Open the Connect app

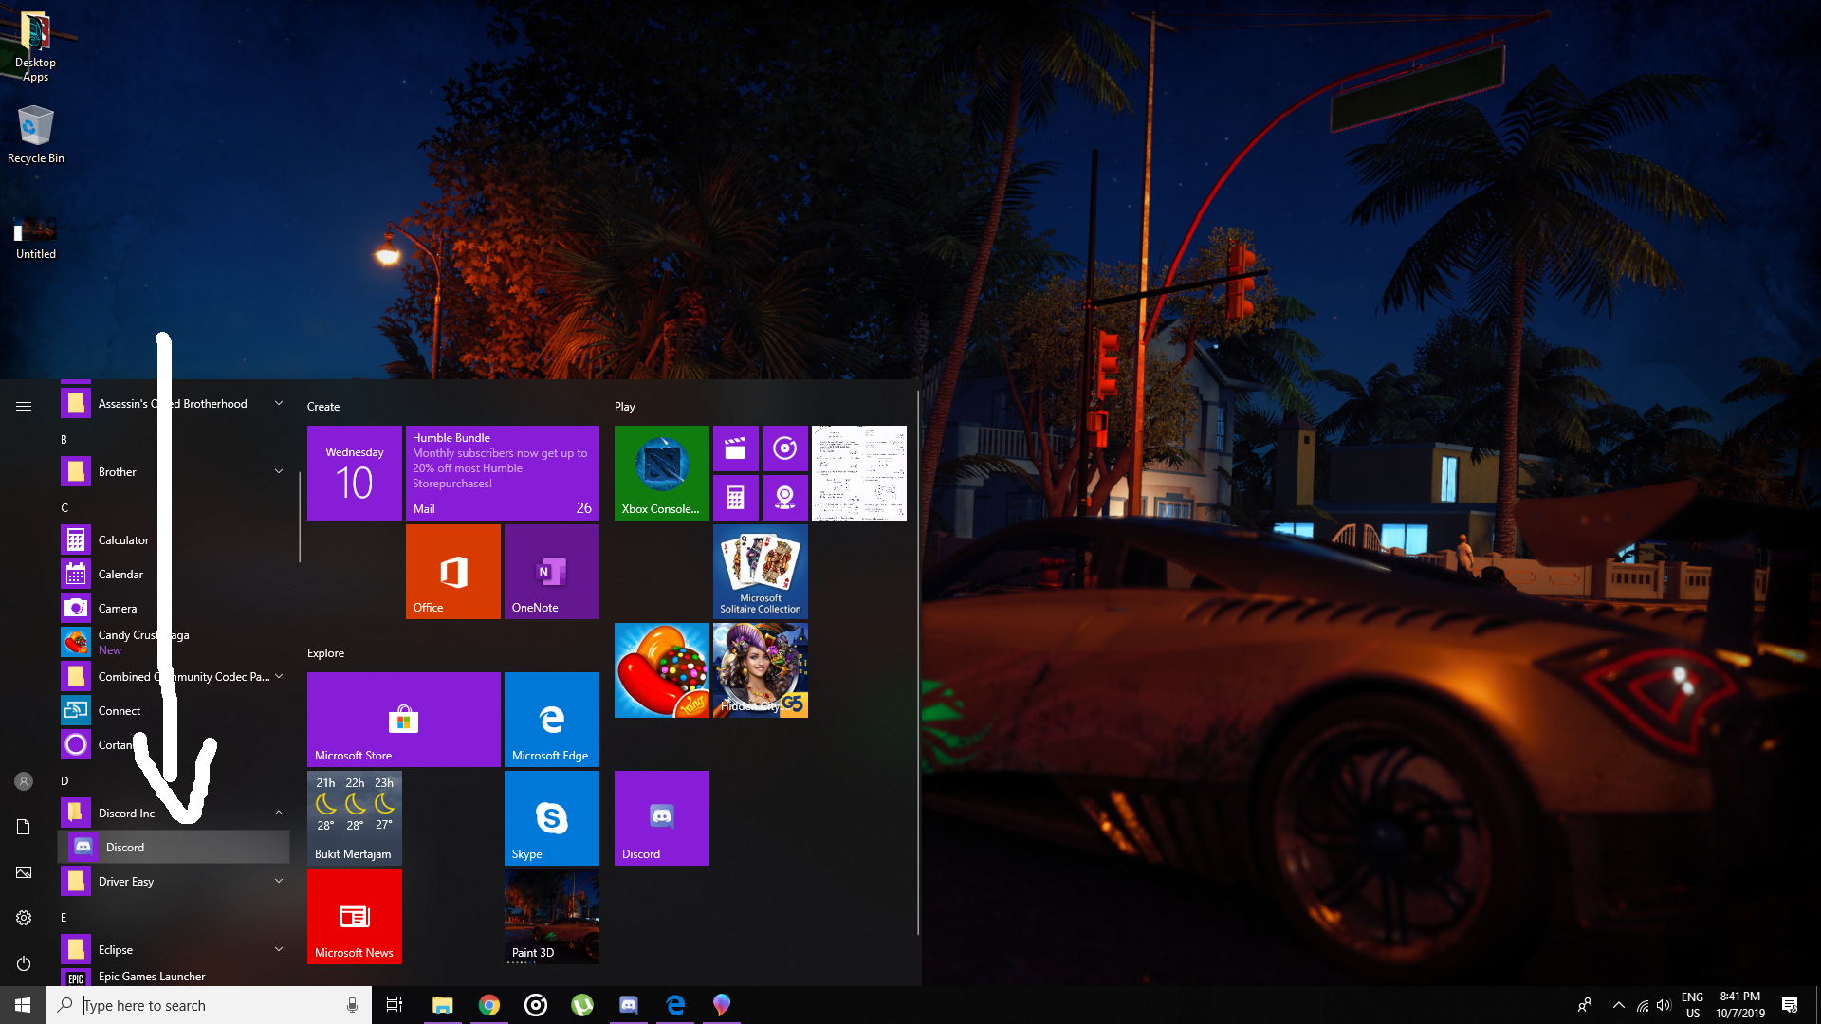click(175, 711)
